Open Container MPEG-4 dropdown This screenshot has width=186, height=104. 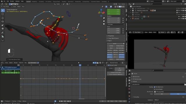point(170,100)
